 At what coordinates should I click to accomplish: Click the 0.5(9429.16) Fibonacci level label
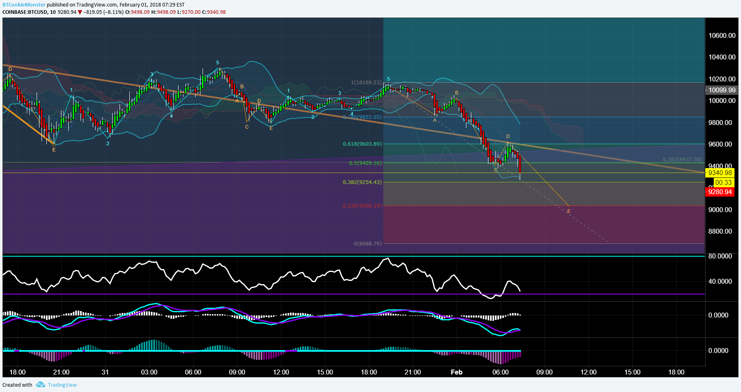point(365,163)
